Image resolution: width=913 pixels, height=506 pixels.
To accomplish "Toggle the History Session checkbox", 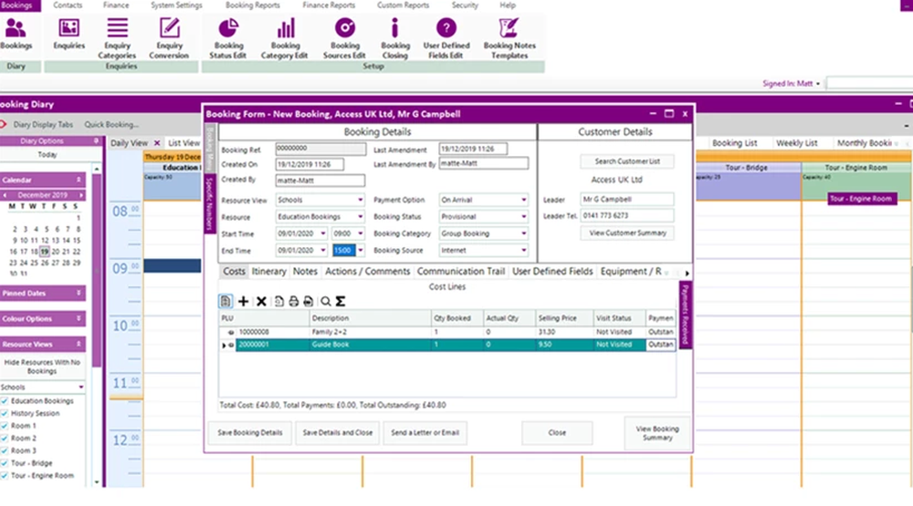I will (x=5, y=414).
